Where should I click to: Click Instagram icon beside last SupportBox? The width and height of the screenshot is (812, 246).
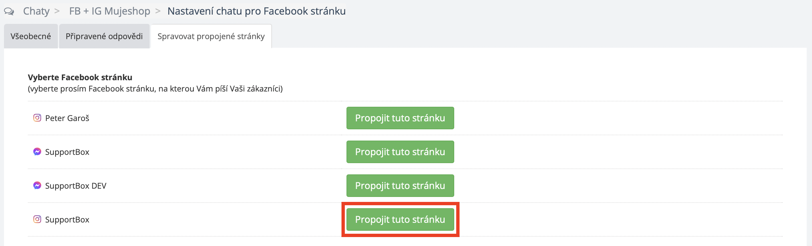[37, 219]
